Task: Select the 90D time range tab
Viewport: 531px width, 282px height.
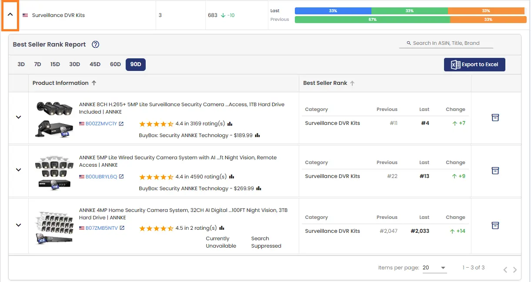Action: click(136, 64)
